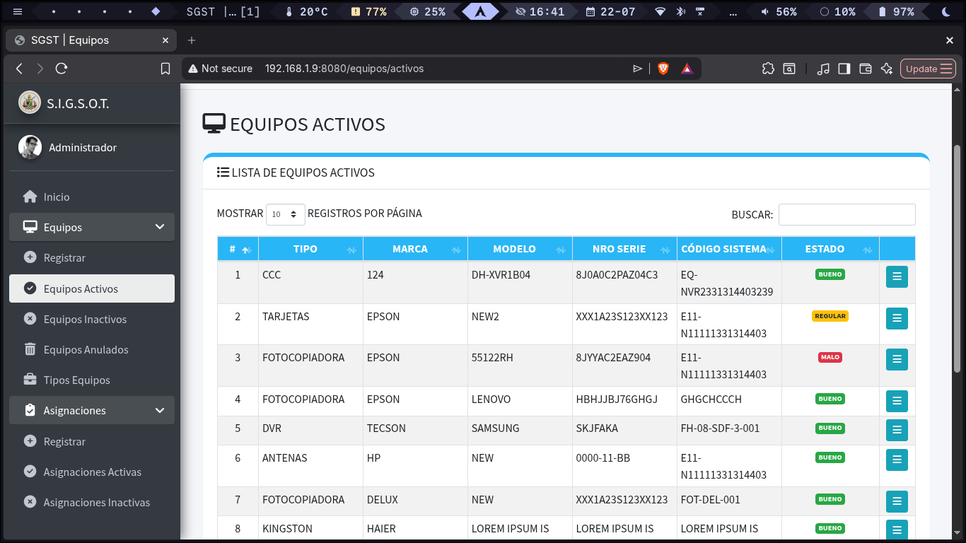Click the Administrador profile link
This screenshot has height=543, width=966.
(x=83, y=147)
